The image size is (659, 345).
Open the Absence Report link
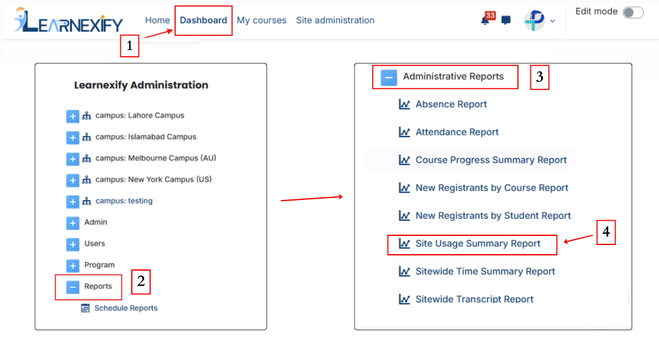tap(452, 104)
